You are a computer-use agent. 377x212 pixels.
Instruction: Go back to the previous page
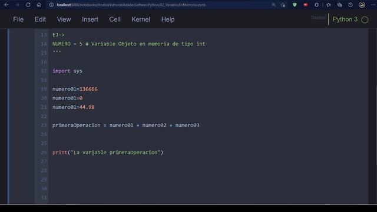pyautogui.click(x=6, y=5)
